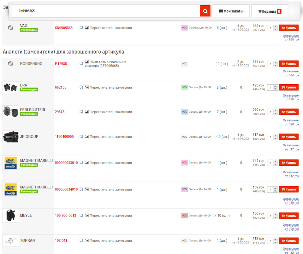Expand Остальные от 159 грн offers
This screenshot has width=303, height=254.
(291, 201)
